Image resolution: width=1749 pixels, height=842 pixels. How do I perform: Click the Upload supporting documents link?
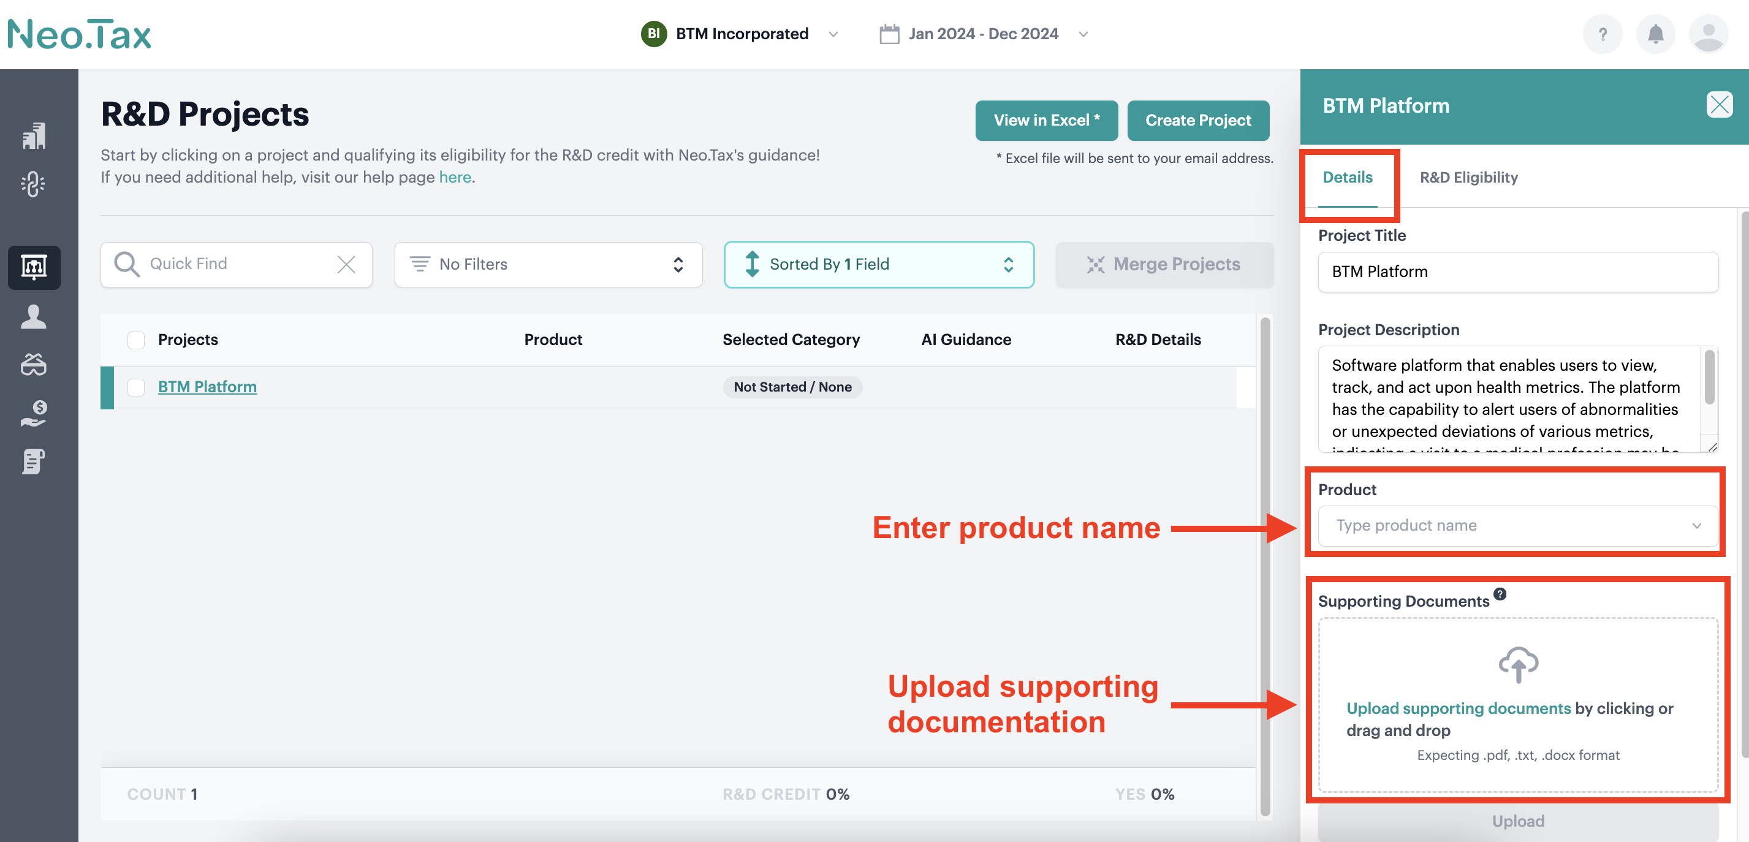[x=1459, y=708]
